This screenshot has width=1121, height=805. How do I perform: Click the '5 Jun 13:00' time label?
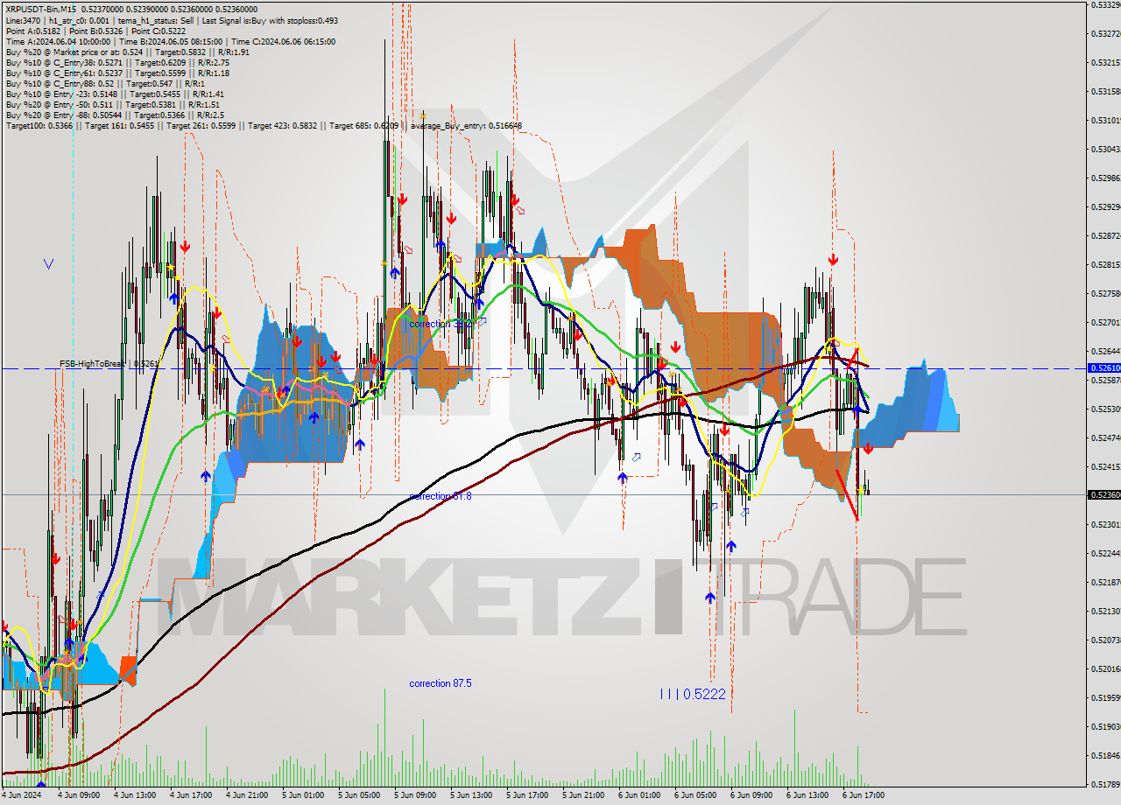coord(469,796)
